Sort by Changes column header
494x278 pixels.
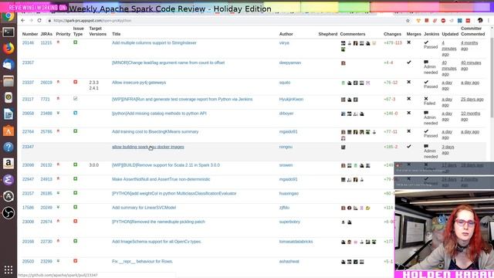pos(392,34)
